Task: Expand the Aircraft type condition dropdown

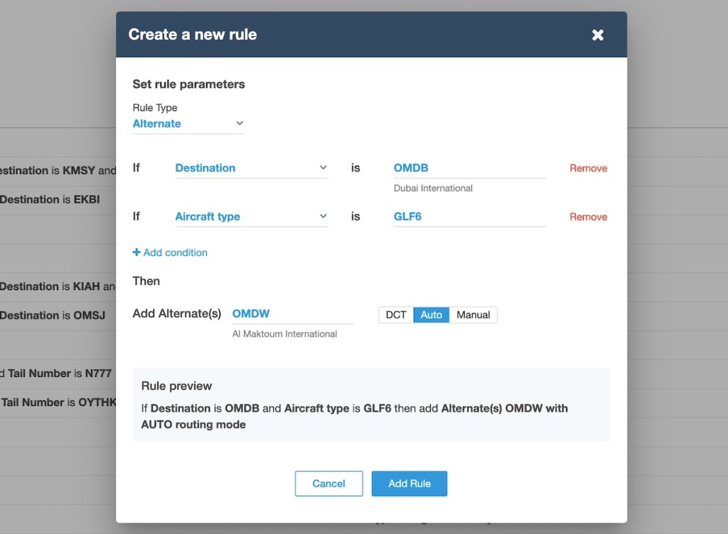Action: coord(251,217)
